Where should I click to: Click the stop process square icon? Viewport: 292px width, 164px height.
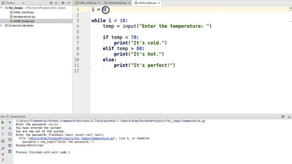point(3,128)
